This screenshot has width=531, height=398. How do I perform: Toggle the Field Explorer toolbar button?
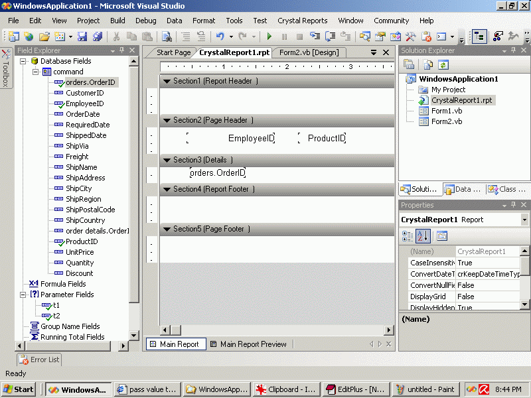pos(479,36)
